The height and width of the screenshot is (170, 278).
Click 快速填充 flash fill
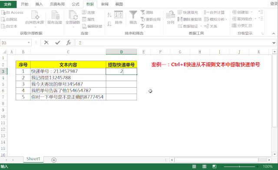188,13
